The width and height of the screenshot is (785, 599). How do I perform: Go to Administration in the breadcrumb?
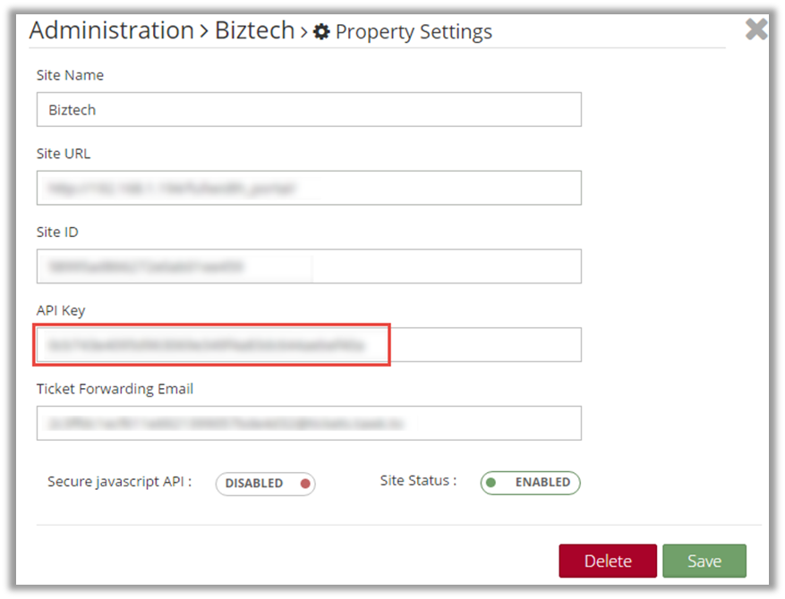111,30
